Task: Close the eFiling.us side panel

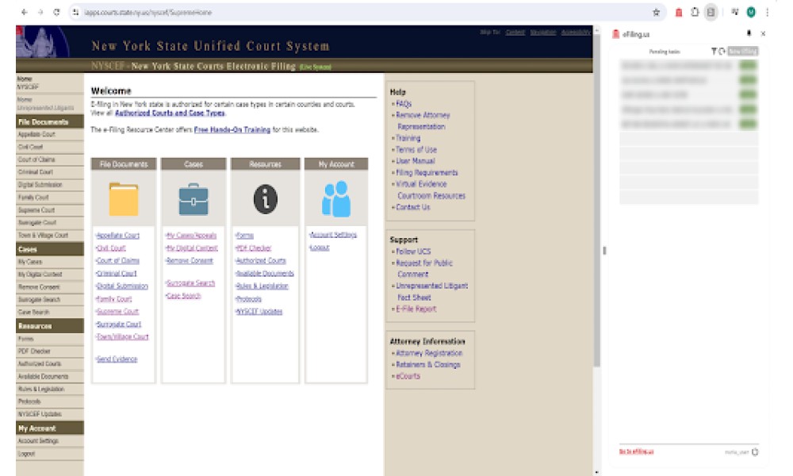Action: pos(763,33)
